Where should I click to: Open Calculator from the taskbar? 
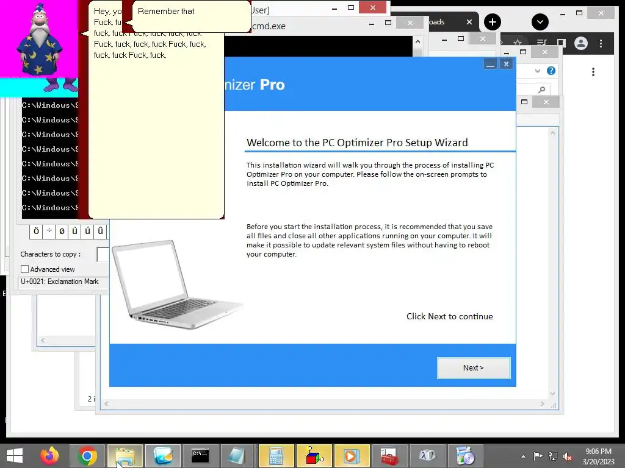[x=276, y=456]
